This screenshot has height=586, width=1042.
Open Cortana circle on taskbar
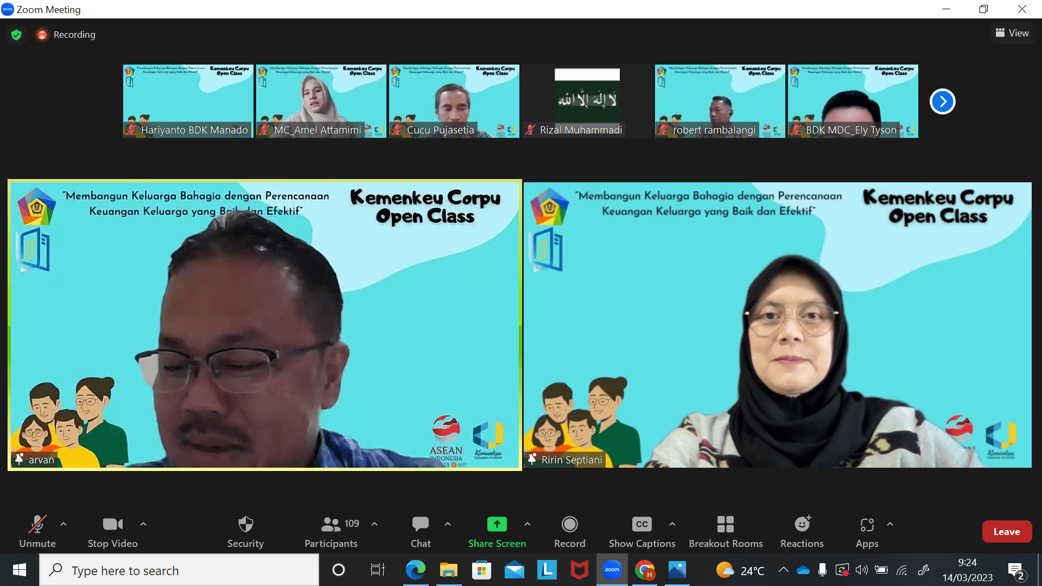pos(339,570)
